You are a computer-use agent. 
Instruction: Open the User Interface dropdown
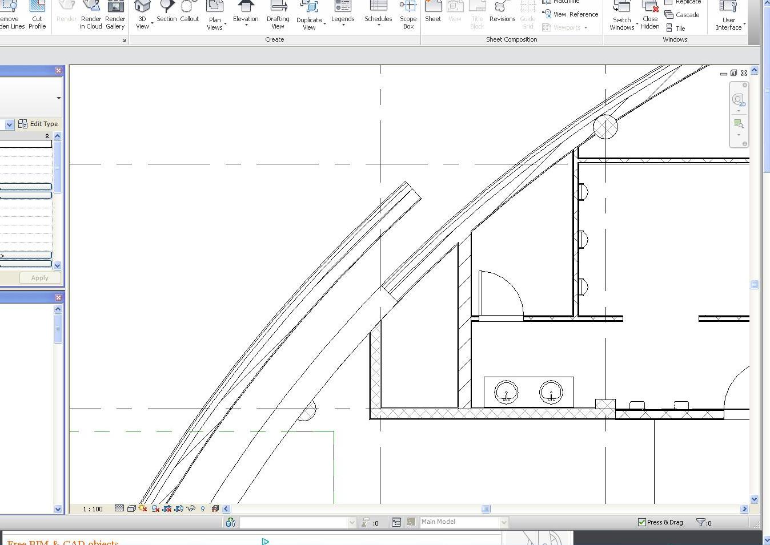(x=744, y=24)
